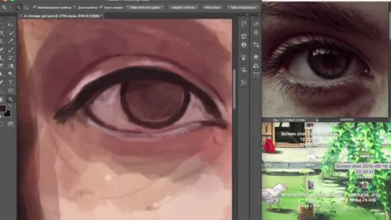Click the Plein écran button
The width and height of the screenshot is (391, 220).
coord(213,7)
